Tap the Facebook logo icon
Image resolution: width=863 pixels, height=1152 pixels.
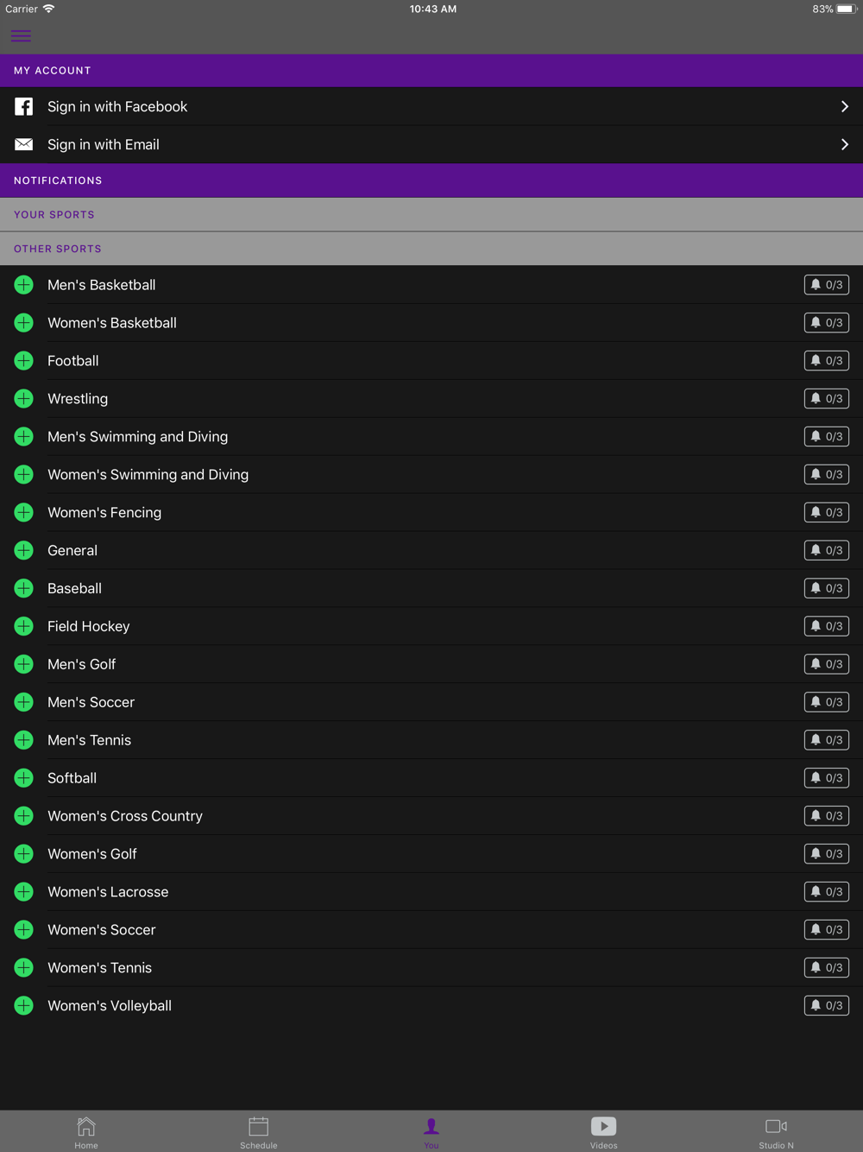24,106
